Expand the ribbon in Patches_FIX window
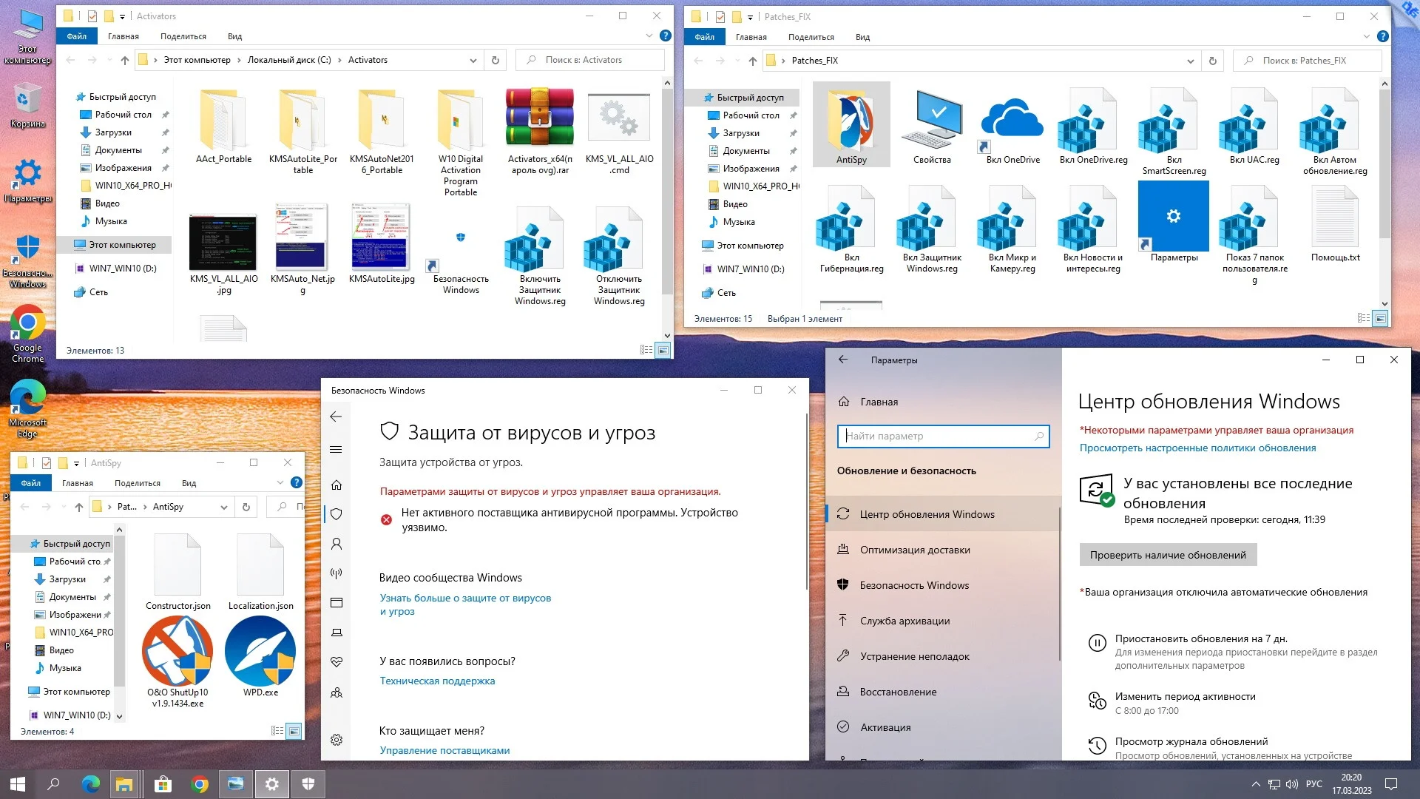The width and height of the screenshot is (1420, 799). pos(1366,36)
